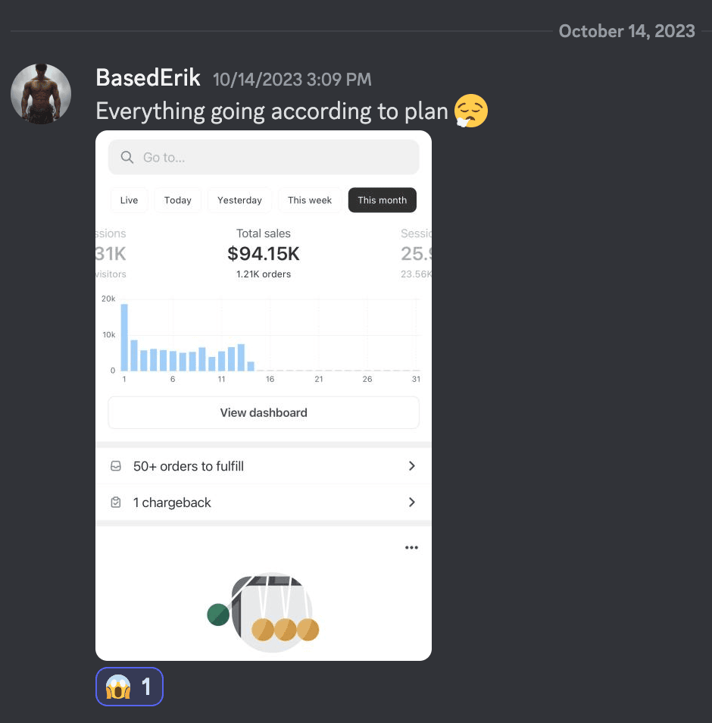712x723 pixels.
Task: Click the tallest bar on day 1
Action: pos(124,337)
